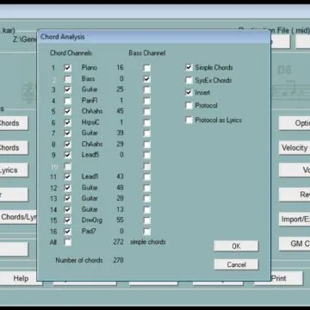Uncheck the Insert option
This screenshot has width=310, height=310.
(189, 93)
